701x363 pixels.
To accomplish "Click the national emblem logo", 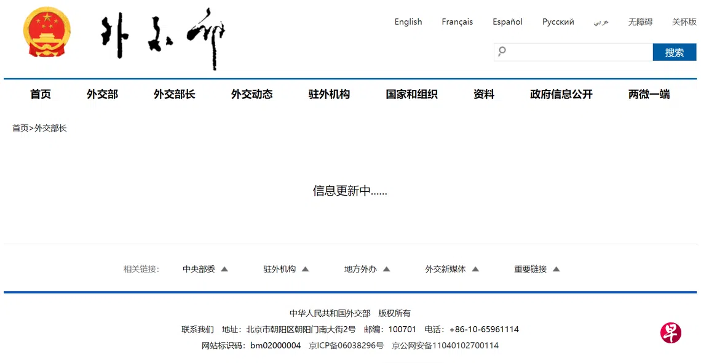I will (47, 32).
